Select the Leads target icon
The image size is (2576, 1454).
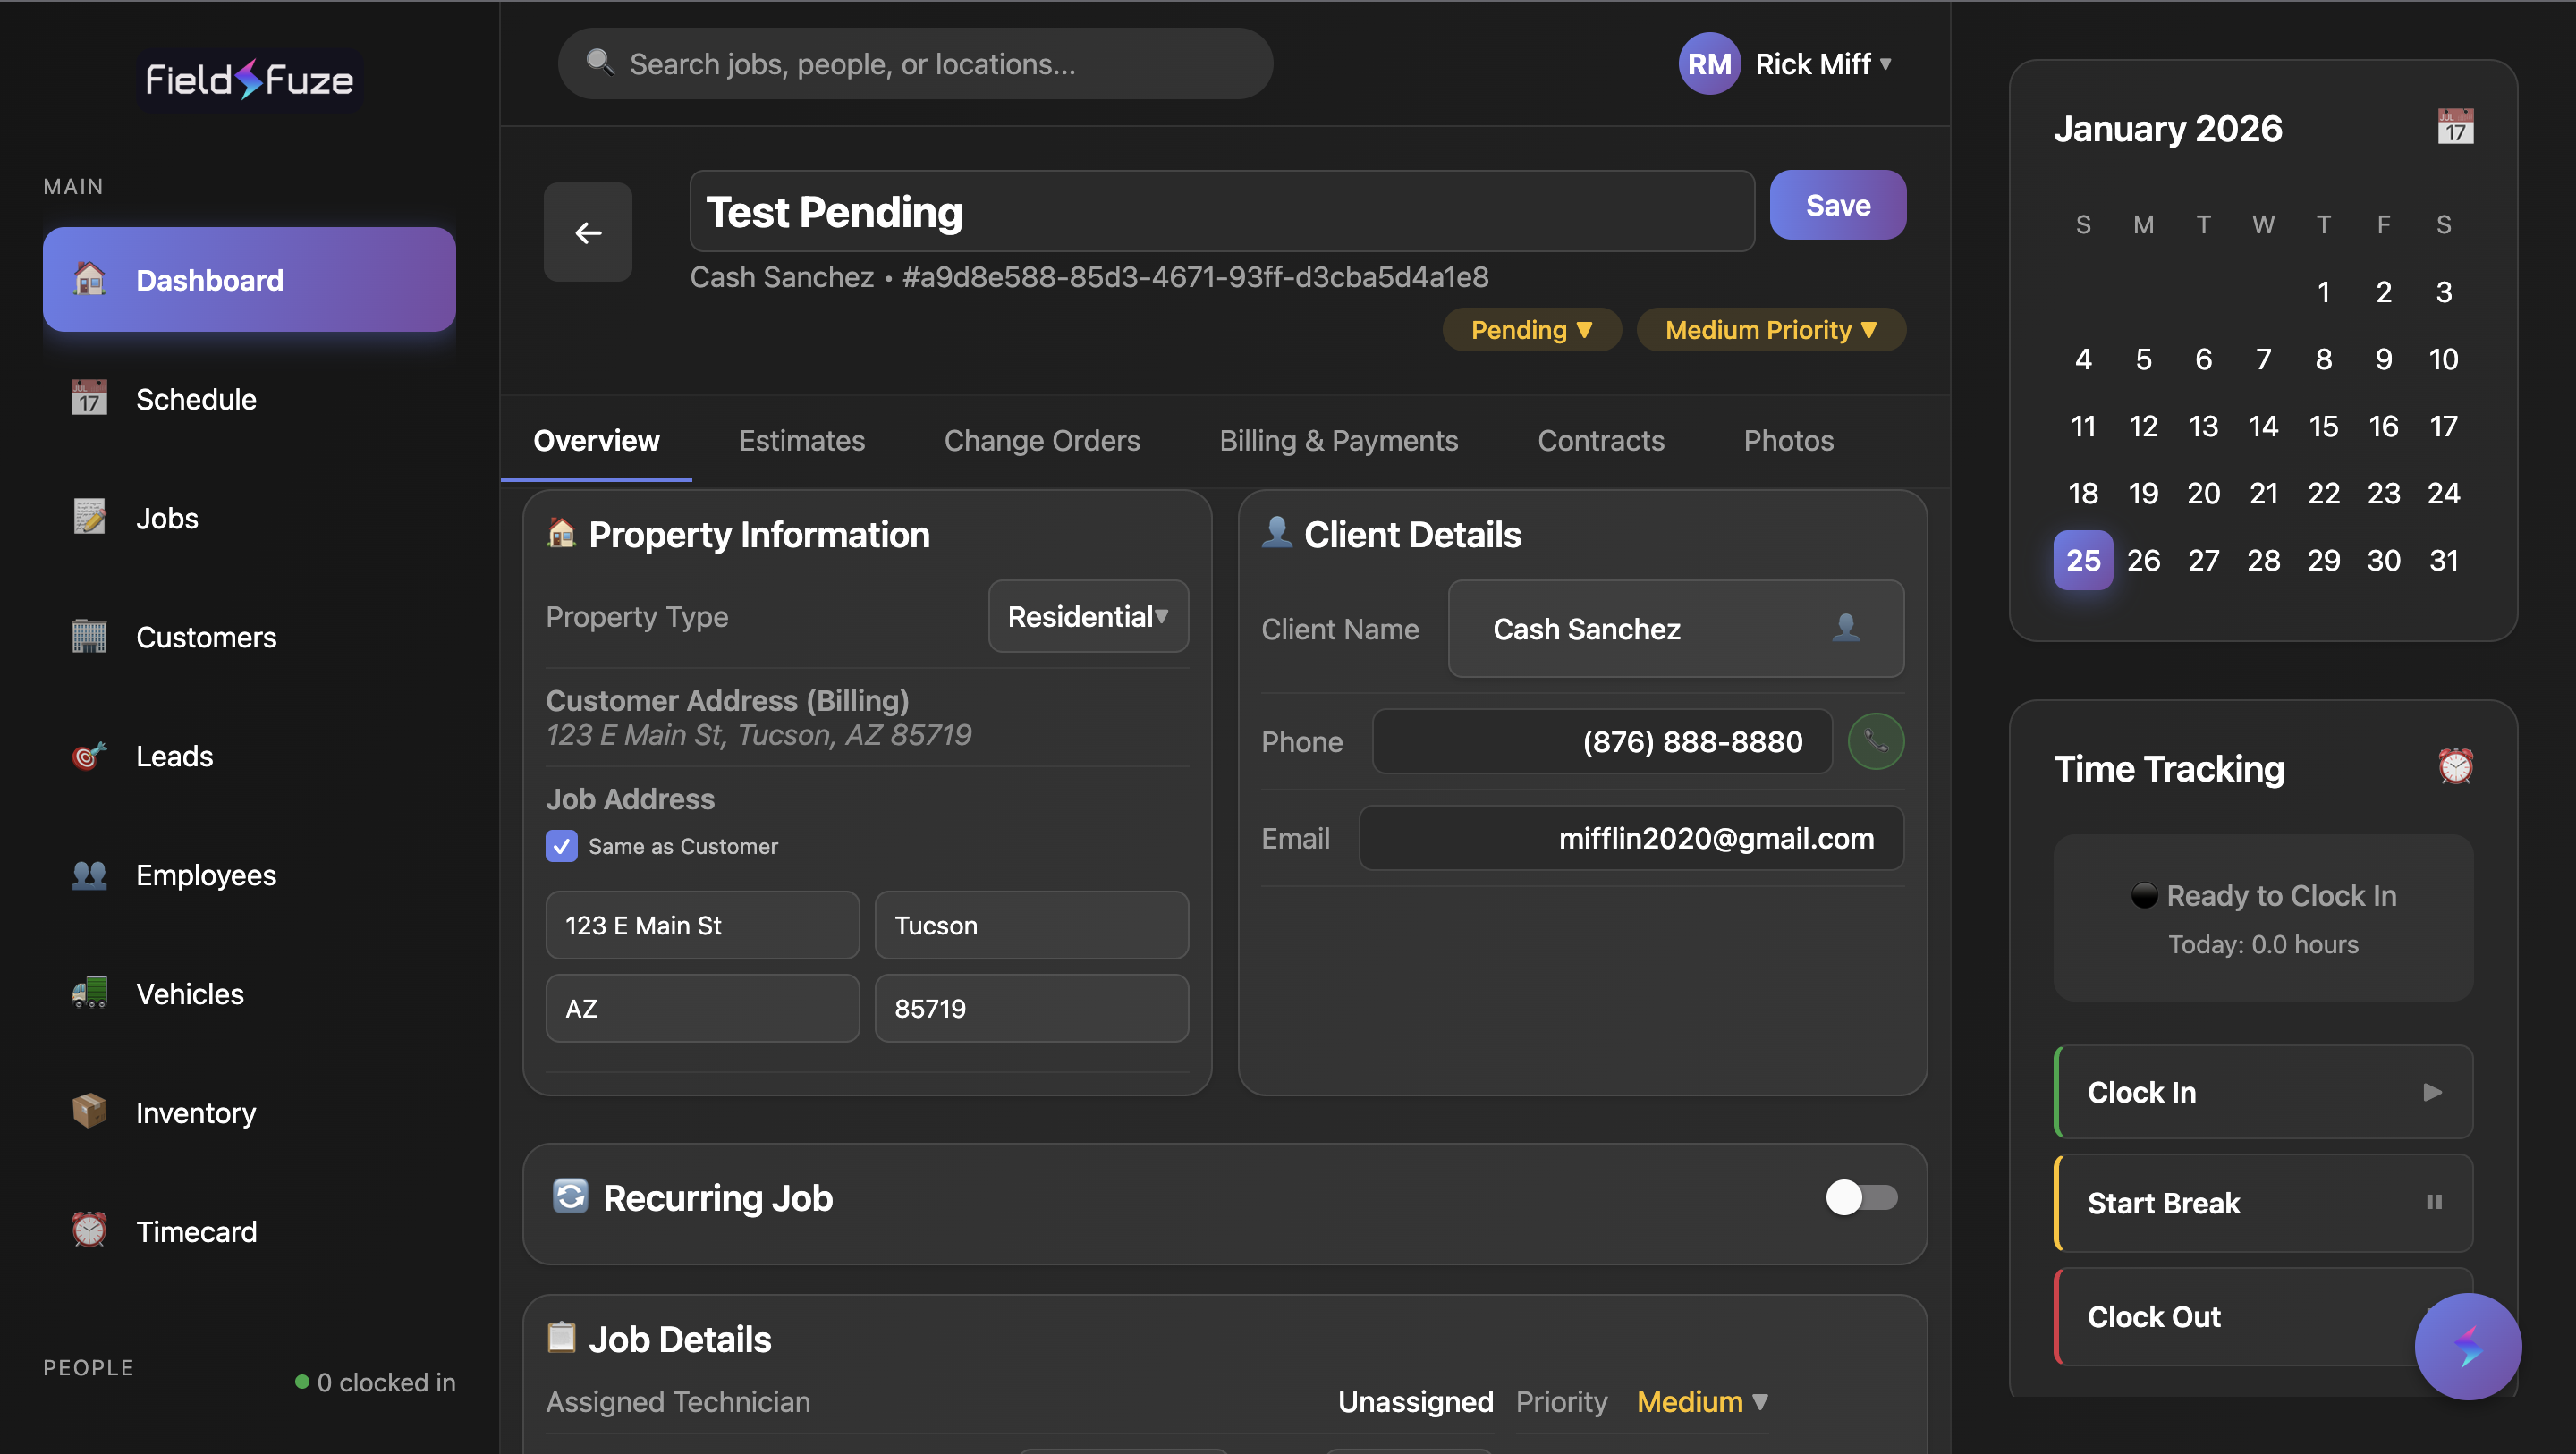89,756
